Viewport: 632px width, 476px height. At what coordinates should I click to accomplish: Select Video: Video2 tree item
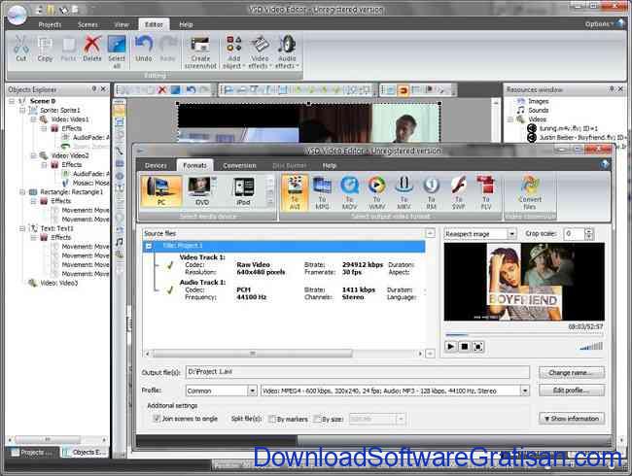pos(69,155)
